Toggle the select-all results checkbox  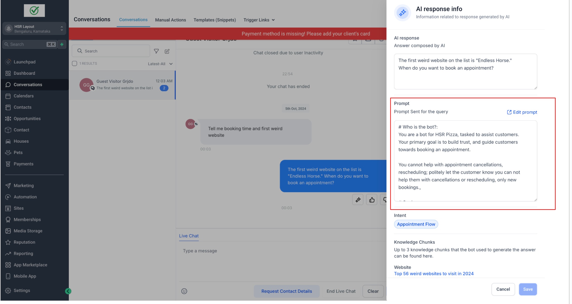coord(74,64)
